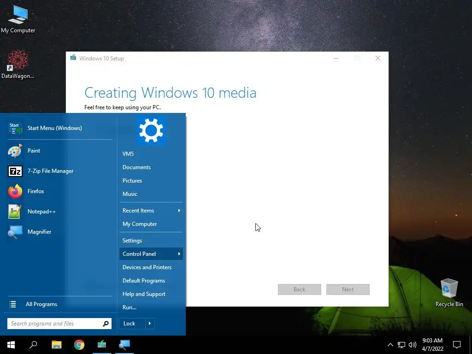Open My Computer in start menu
472x354 pixels.
[x=151, y=224]
